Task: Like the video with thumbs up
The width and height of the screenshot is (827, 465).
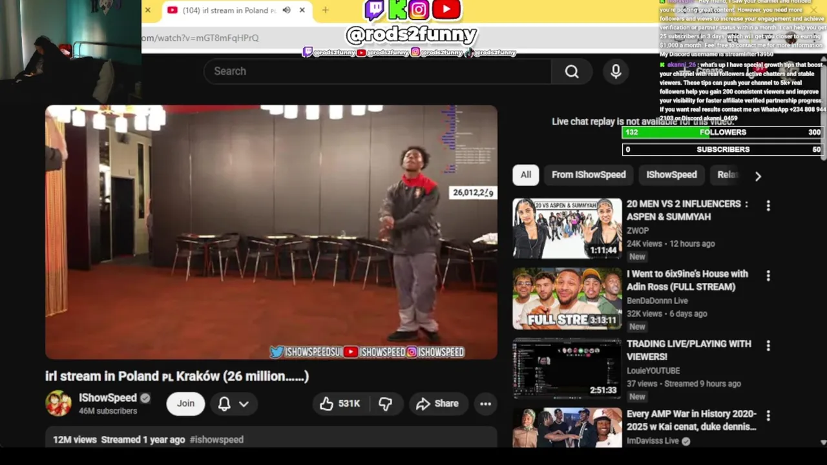Action: pos(340,404)
